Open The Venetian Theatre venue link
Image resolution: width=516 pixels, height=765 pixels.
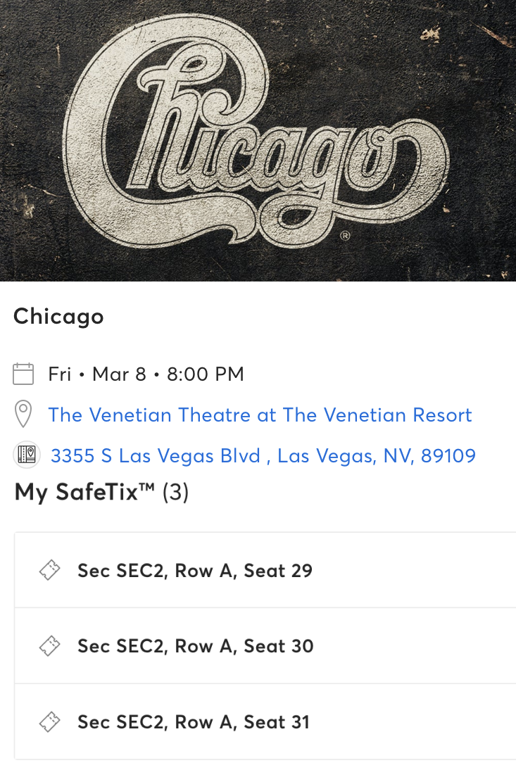click(x=260, y=415)
